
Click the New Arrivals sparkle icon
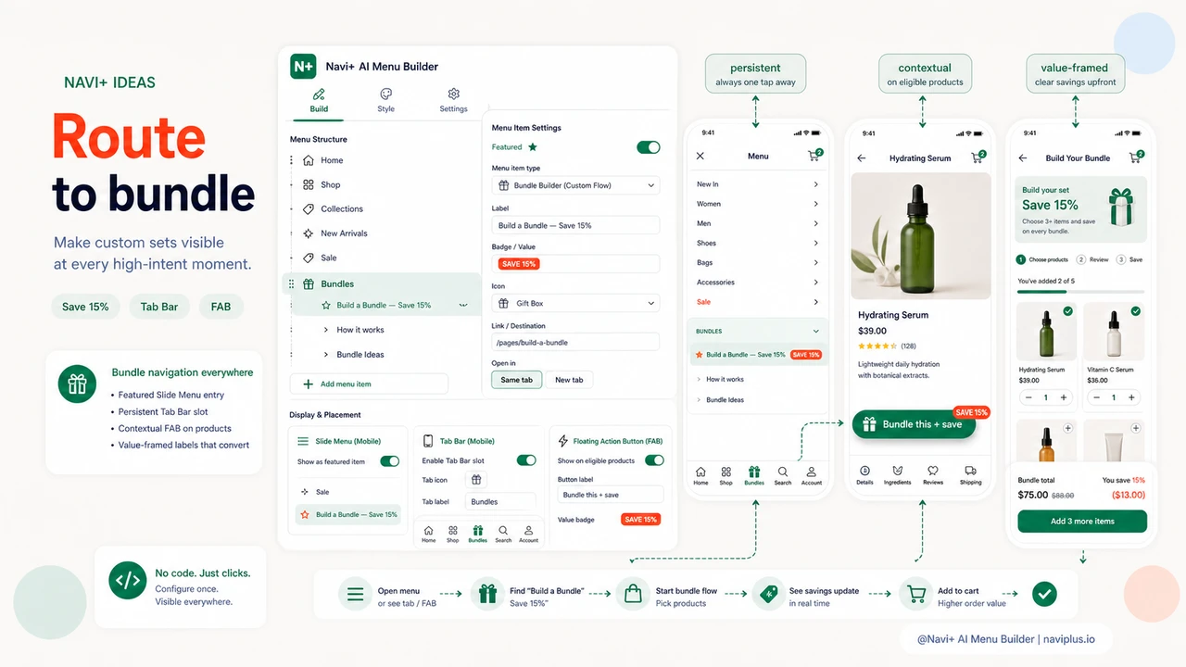point(309,233)
